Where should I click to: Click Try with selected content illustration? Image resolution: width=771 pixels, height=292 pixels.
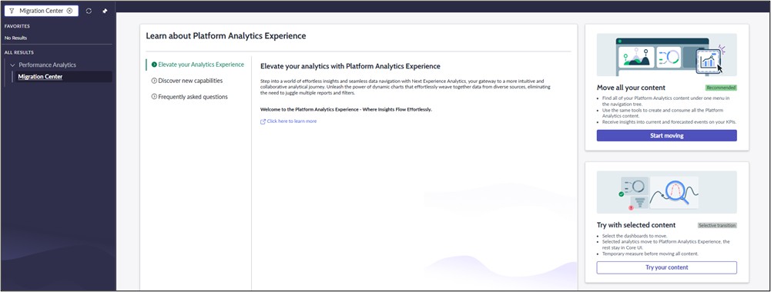(667, 192)
